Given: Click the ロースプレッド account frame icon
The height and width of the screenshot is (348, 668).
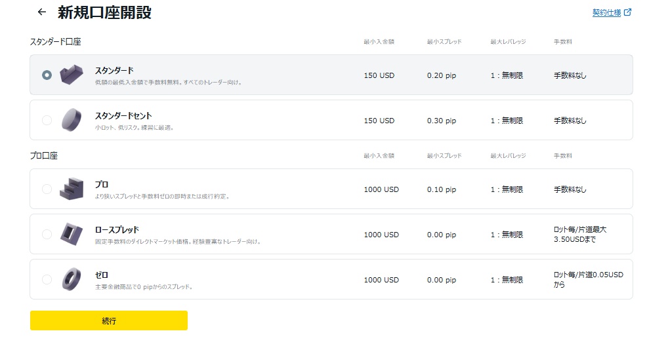Looking at the screenshot, I should click(71, 233).
